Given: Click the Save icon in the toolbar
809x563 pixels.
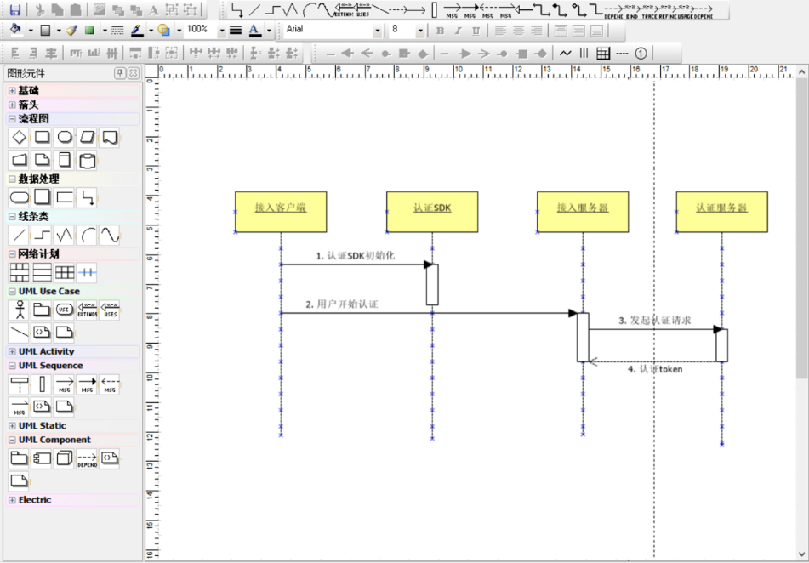Looking at the screenshot, I should (x=15, y=10).
